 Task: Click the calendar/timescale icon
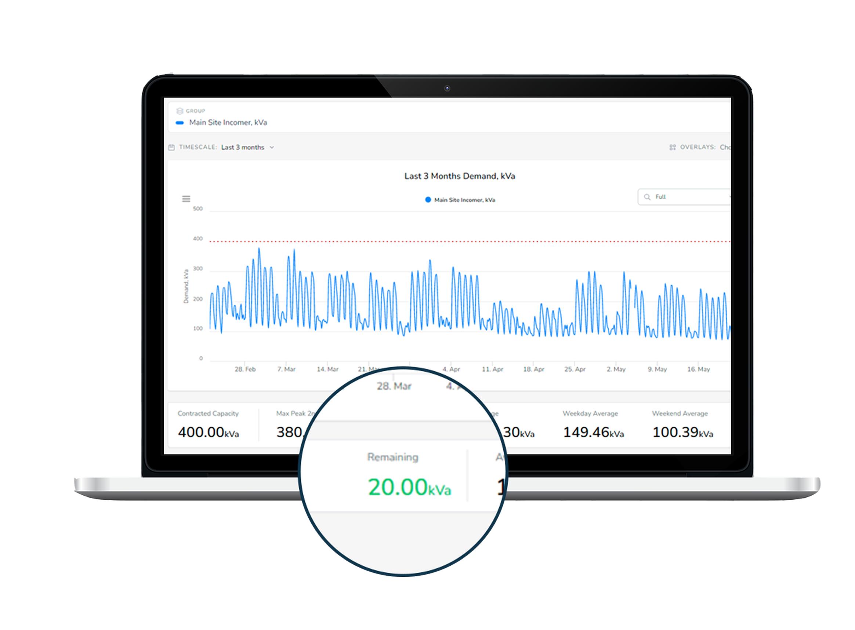tap(173, 147)
